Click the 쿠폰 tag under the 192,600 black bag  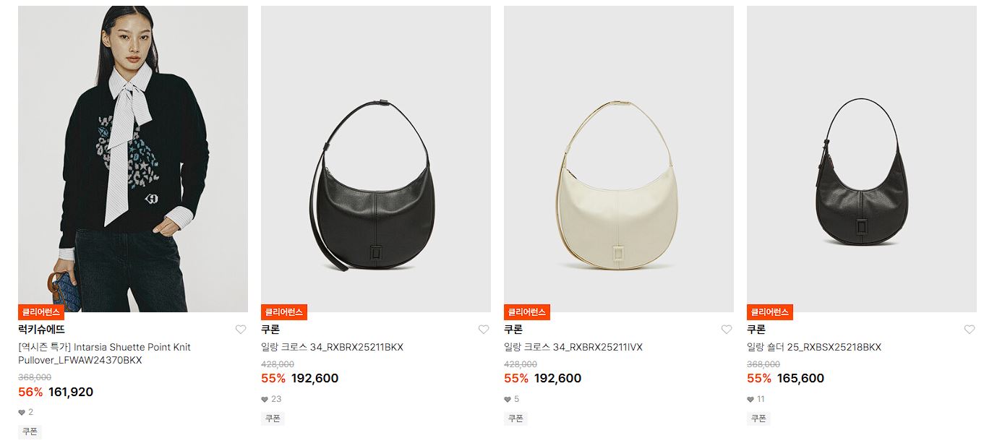tap(273, 419)
